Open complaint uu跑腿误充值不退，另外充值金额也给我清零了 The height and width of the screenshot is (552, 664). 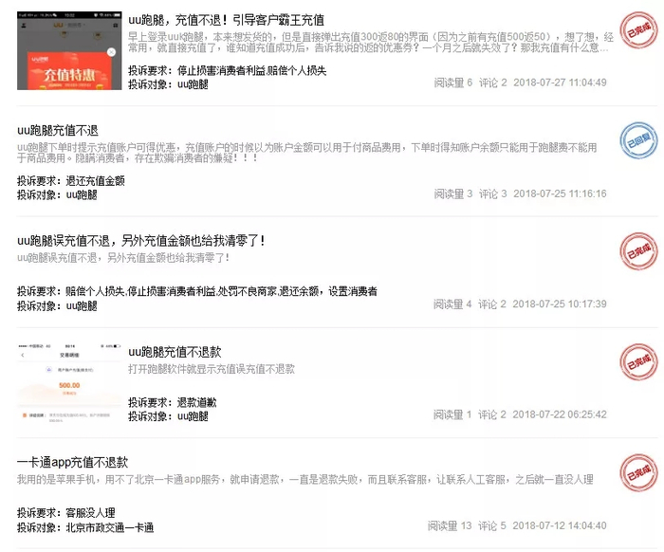point(141,241)
